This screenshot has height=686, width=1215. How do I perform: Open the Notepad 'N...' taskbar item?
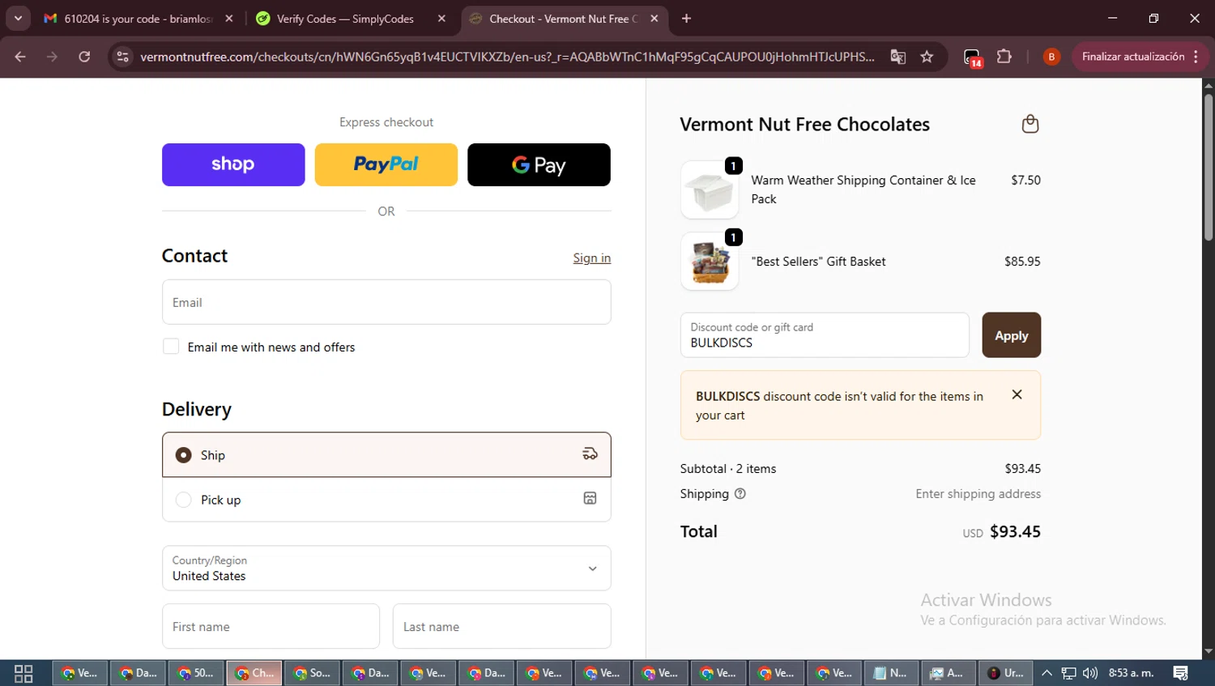pyautogui.click(x=892, y=673)
